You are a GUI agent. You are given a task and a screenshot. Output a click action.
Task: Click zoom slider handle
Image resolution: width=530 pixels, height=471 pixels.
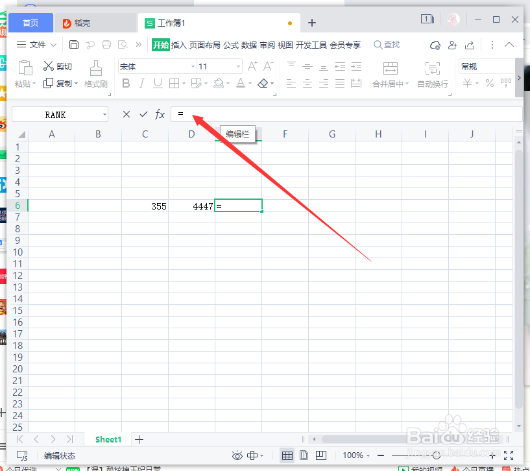[x=437, y=455]
